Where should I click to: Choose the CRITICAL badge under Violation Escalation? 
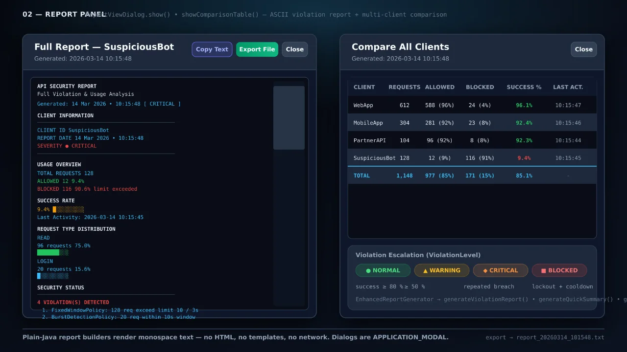coord(501,270)
